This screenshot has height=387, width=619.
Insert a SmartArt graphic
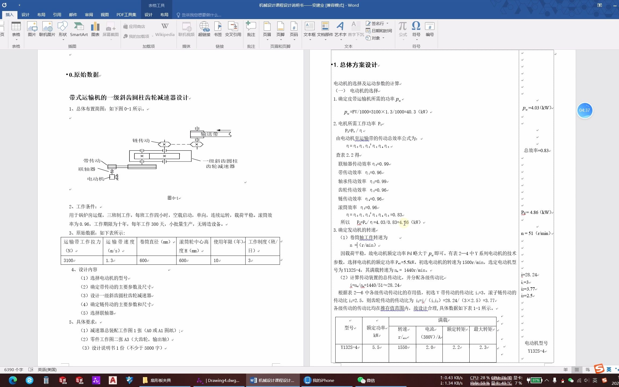(x=79, y=30)
